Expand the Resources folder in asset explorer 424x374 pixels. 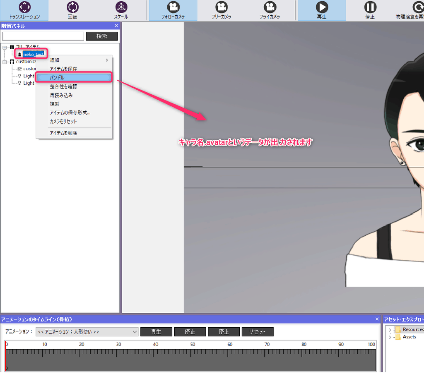(x=390, y=330)
